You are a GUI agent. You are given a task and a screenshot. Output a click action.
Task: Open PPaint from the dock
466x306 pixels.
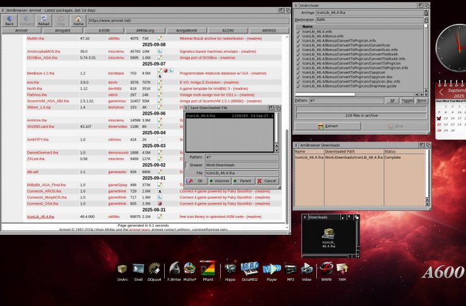click(208, 268)
